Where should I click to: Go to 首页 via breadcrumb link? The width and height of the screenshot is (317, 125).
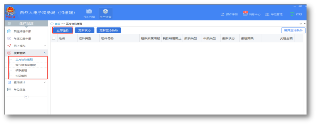coord(58,24)
